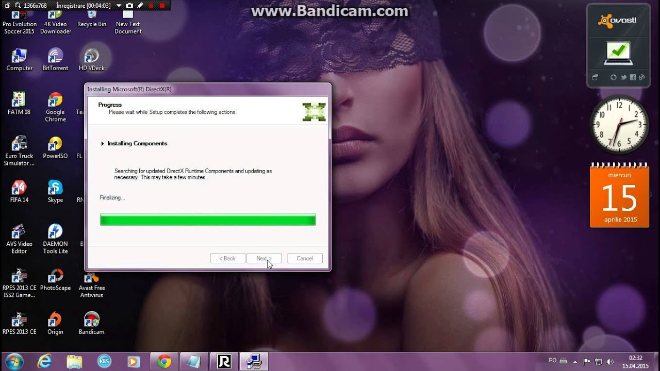Click the disabled Next button
660x371 pixels.
click(x=264, y=258)
